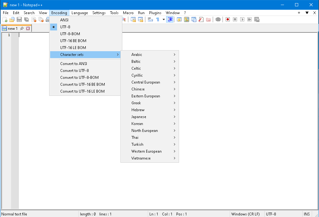Click the Save All toolbar icon

click(x=26, y=19)
